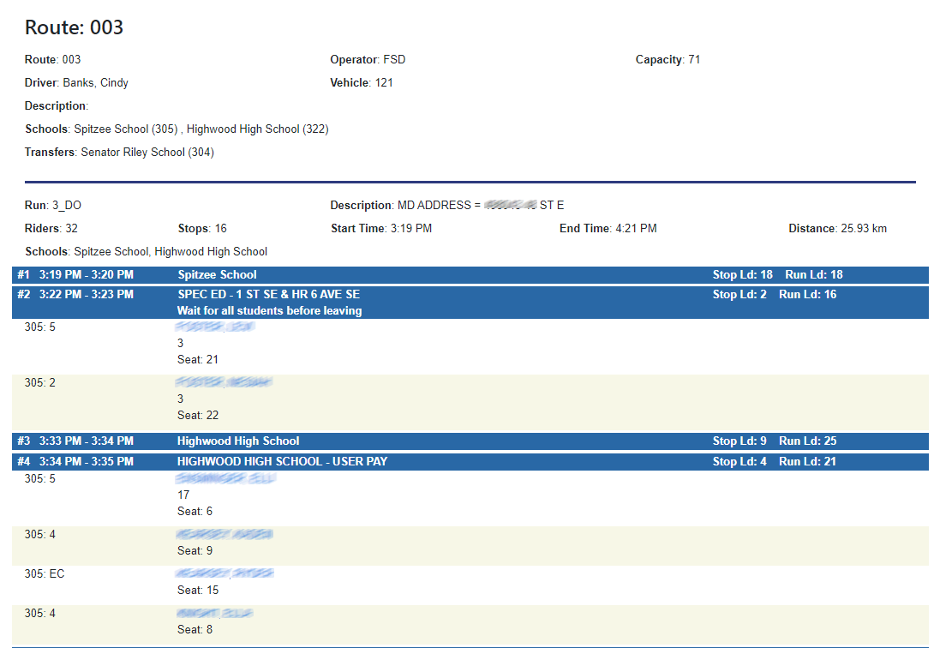Click the Stops: 16 count
This screenshot has height=648, width=934.
point(201,229)
